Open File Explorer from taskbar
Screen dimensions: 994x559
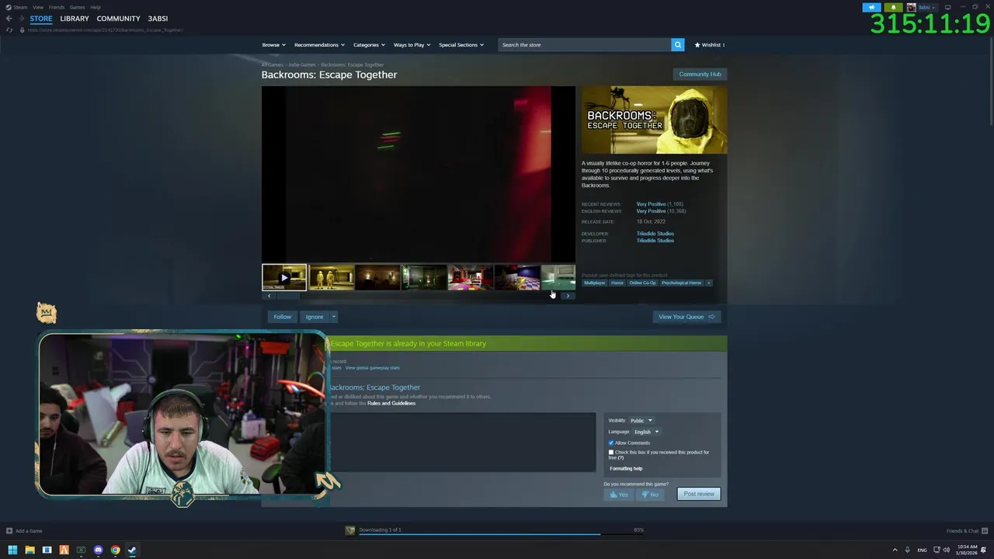pyautogui.click(x=30, y=550)
